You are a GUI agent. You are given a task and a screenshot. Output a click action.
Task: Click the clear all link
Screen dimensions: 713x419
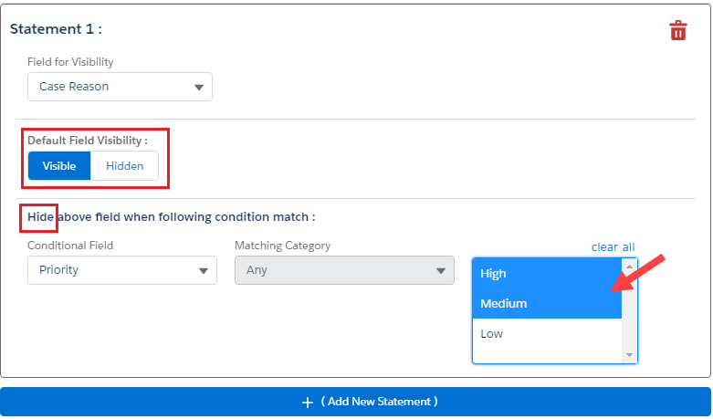pyautogui.click(x=613, y=246)
